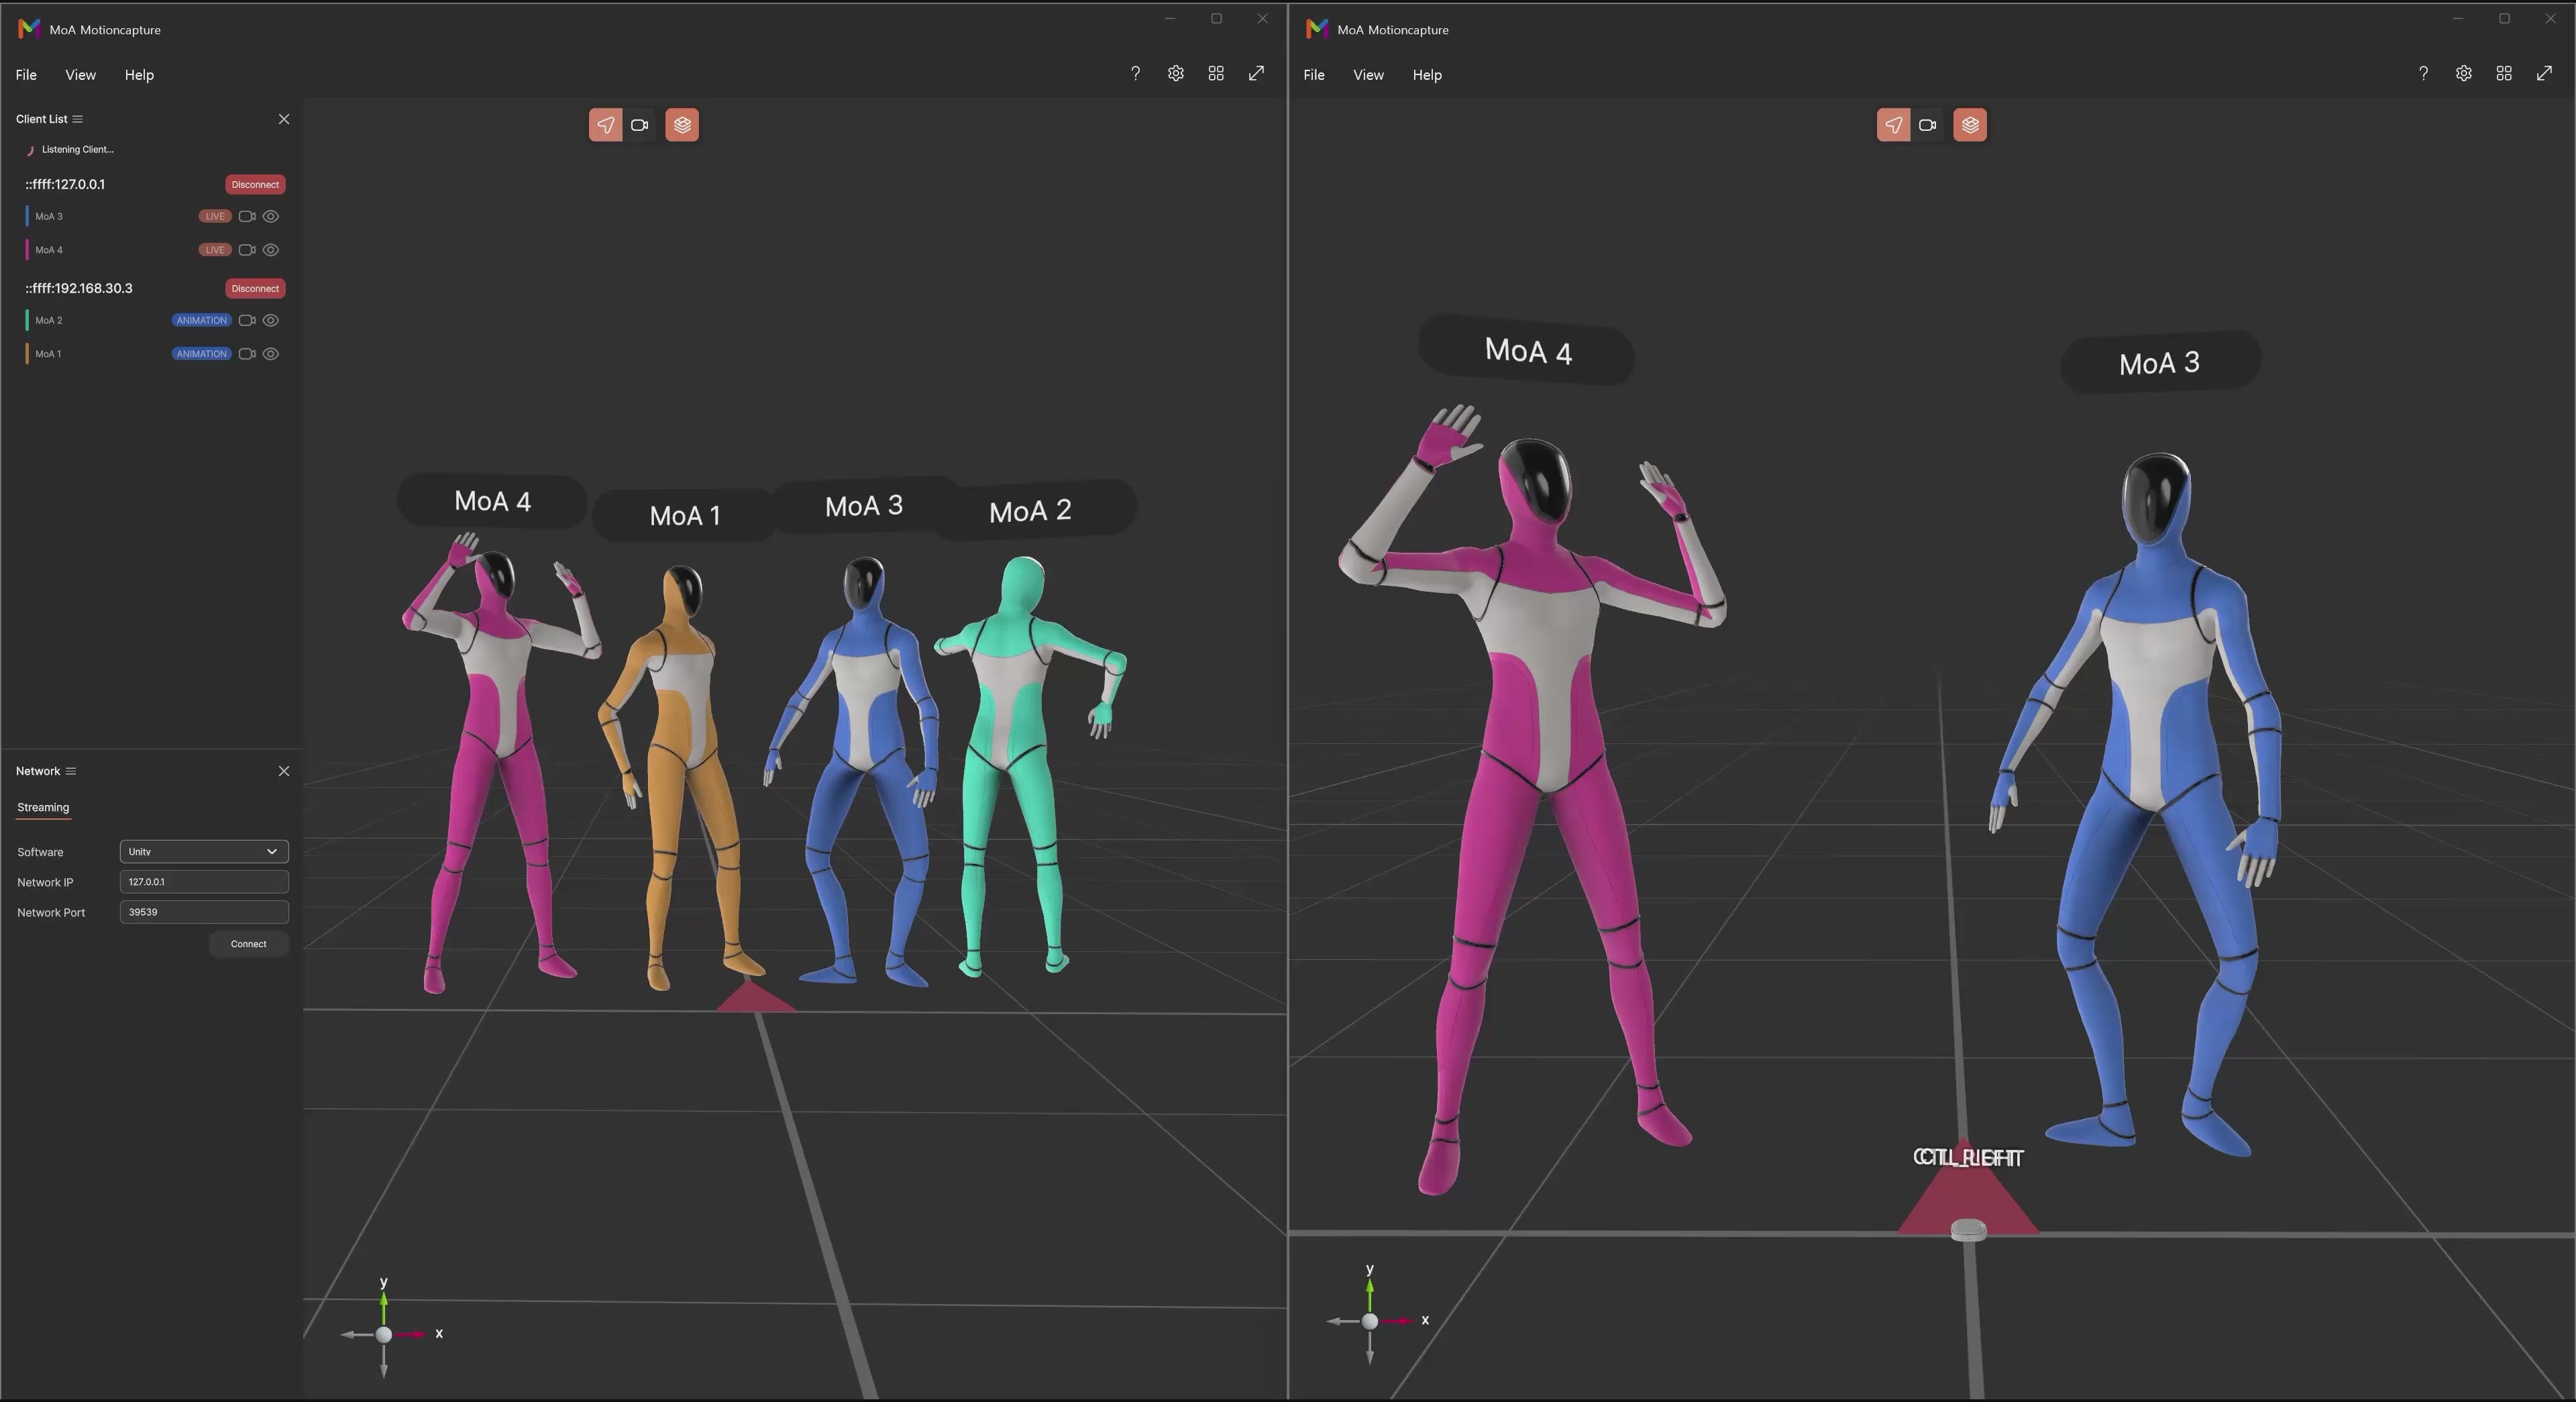This screenshot has height=1402, width=2576.
Task: Open Help menu in left window
Action: 139,75
